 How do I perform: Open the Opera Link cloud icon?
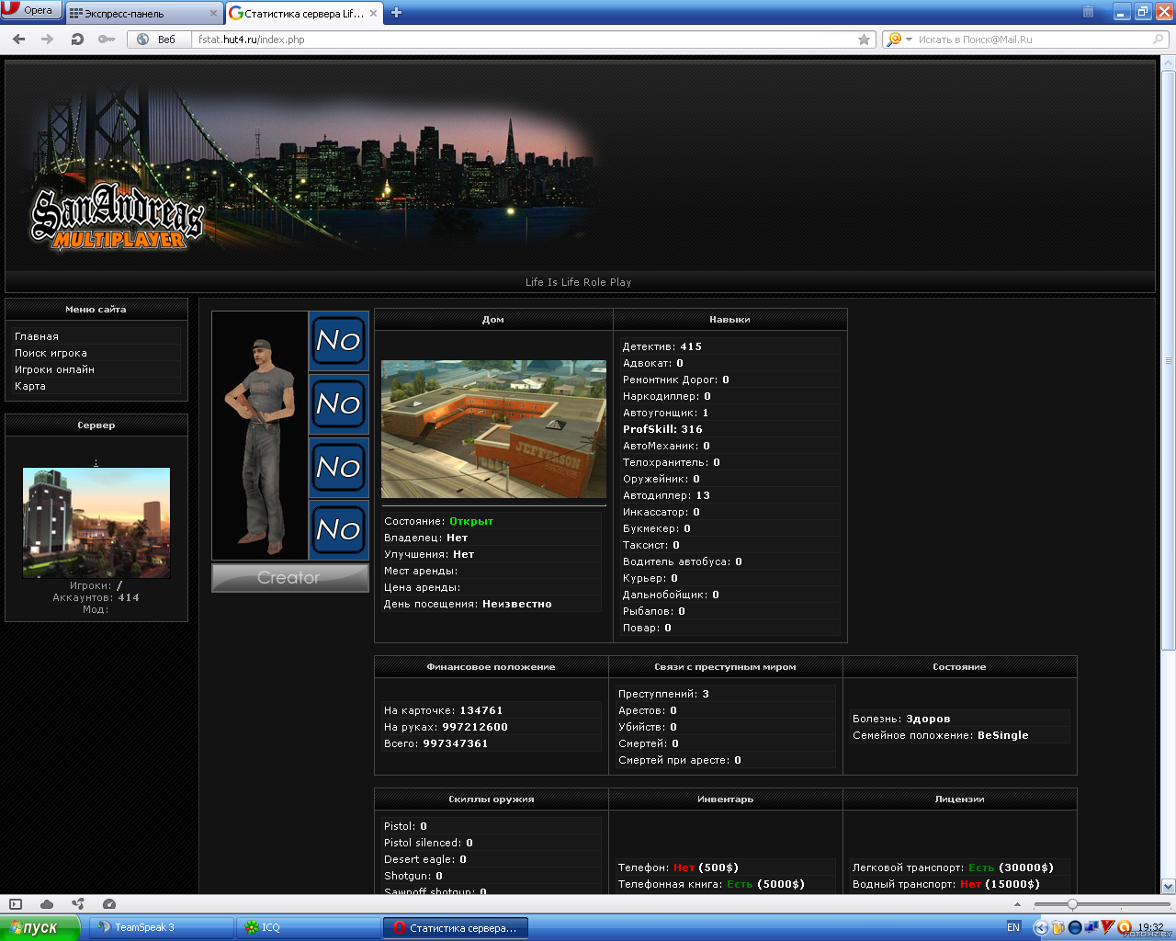pyautogui.click(x=47, y=904)
